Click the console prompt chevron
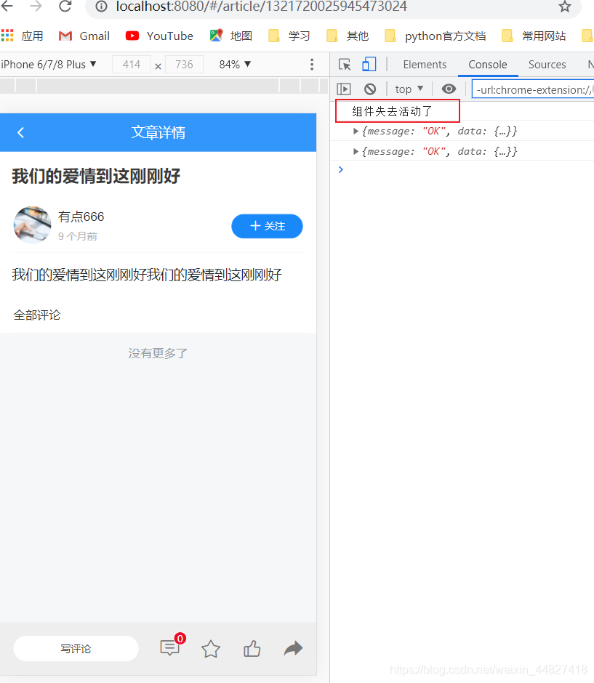This screenshot has width=594, height=683. pos(341,169)
